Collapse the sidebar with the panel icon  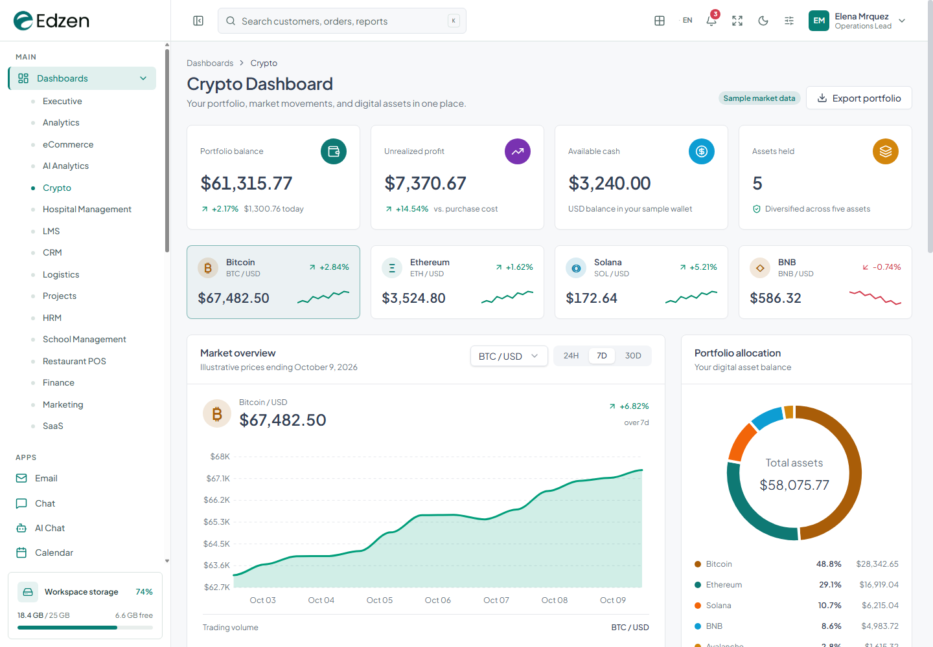[x=198, y=21]
